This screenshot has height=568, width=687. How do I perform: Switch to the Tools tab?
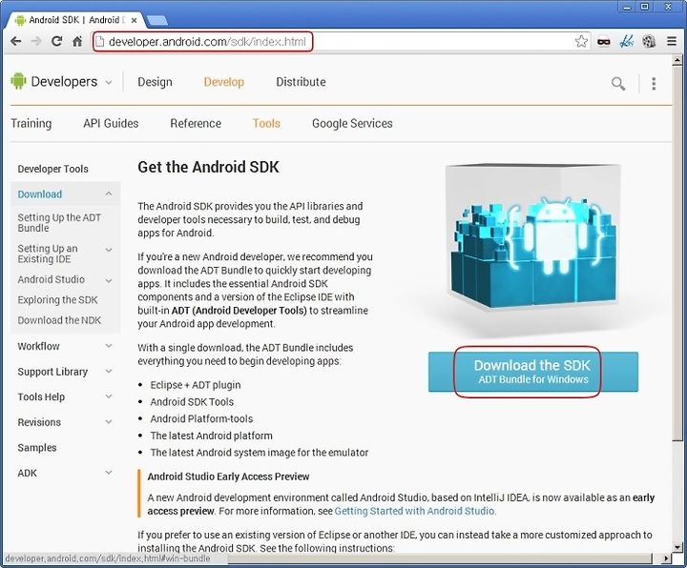point(266,123)
